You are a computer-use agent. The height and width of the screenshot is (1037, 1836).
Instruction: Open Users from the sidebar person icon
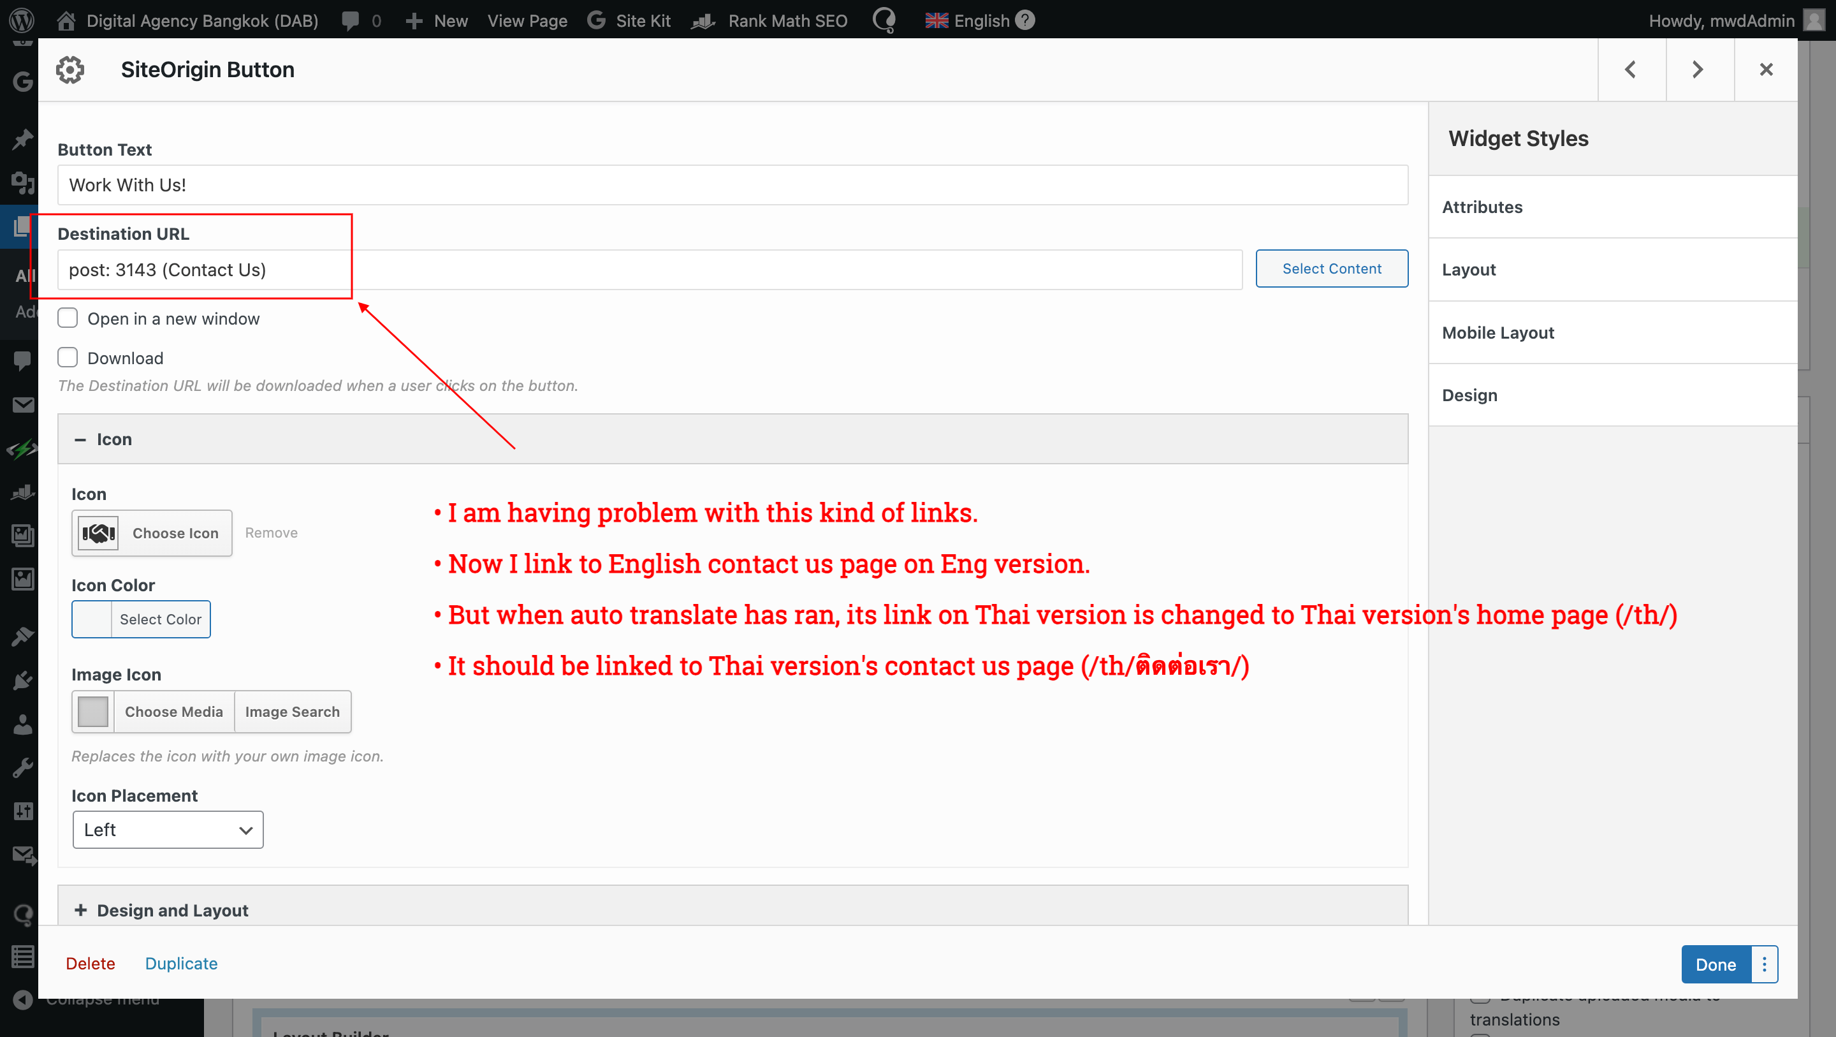[23, 724]
